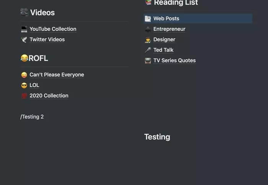The width and height of the screenshot is (268, 185).
Task: Open the TV Series Quotes page
Action: point(175,61)
